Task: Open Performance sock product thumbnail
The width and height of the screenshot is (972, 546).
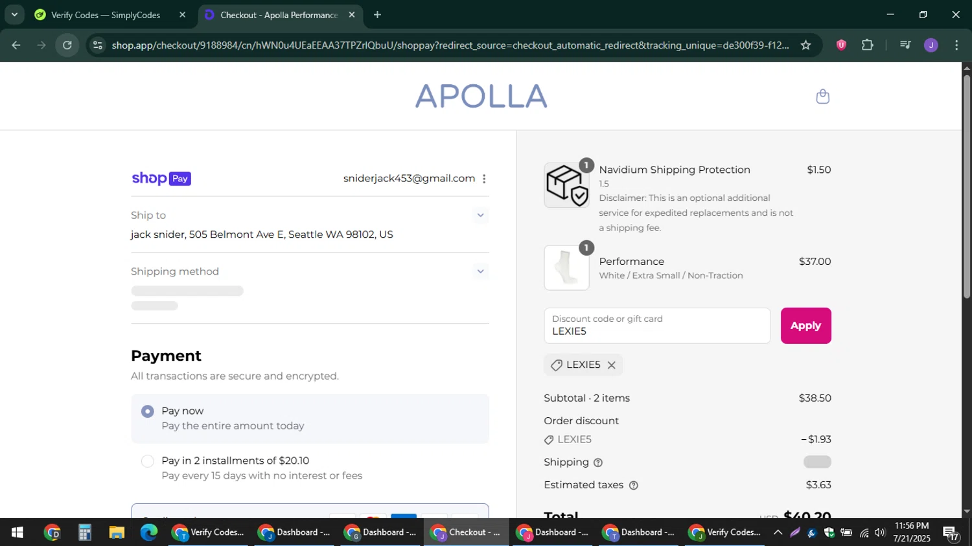Action: [x=566, y=267]
